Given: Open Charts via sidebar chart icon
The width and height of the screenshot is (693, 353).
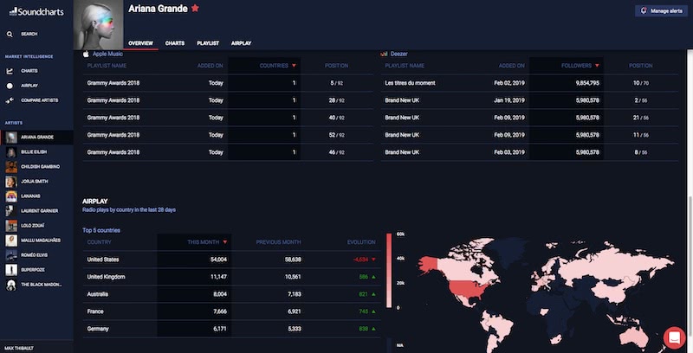Looking at the screenshot, I should point(10,70).
